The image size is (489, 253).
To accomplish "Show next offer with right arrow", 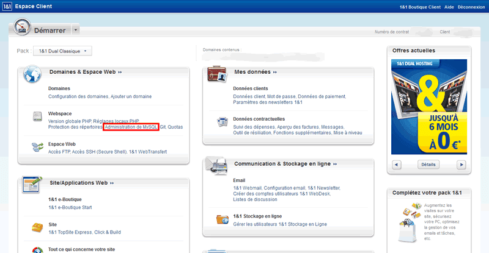I will pos(461,165).
